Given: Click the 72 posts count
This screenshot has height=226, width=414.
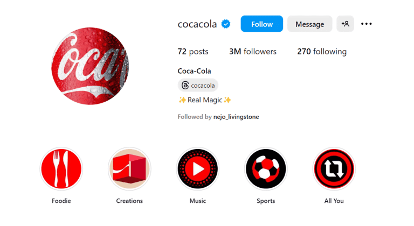Looking at the screenshot, I should 193,52.
